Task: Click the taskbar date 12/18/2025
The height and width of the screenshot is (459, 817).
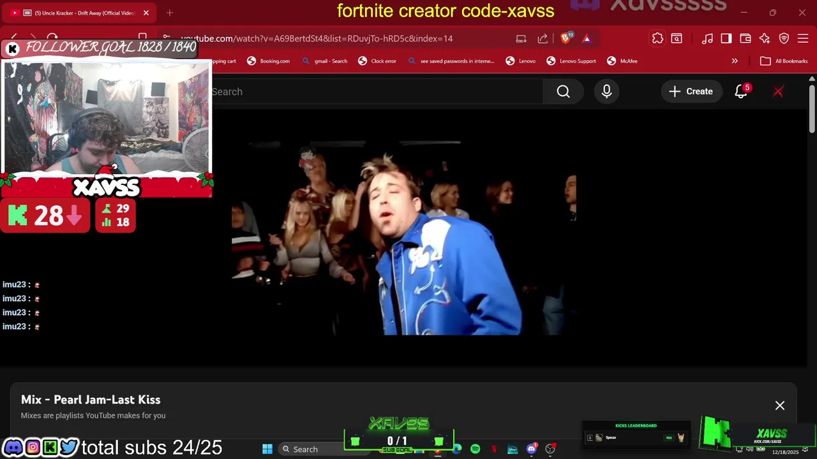Action: (x=785, y=453)
